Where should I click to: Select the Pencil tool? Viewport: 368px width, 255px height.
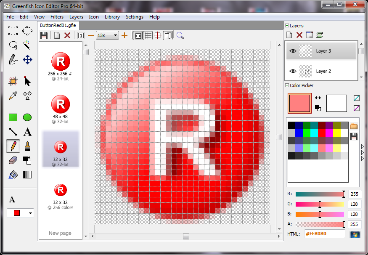coord(13,146)
